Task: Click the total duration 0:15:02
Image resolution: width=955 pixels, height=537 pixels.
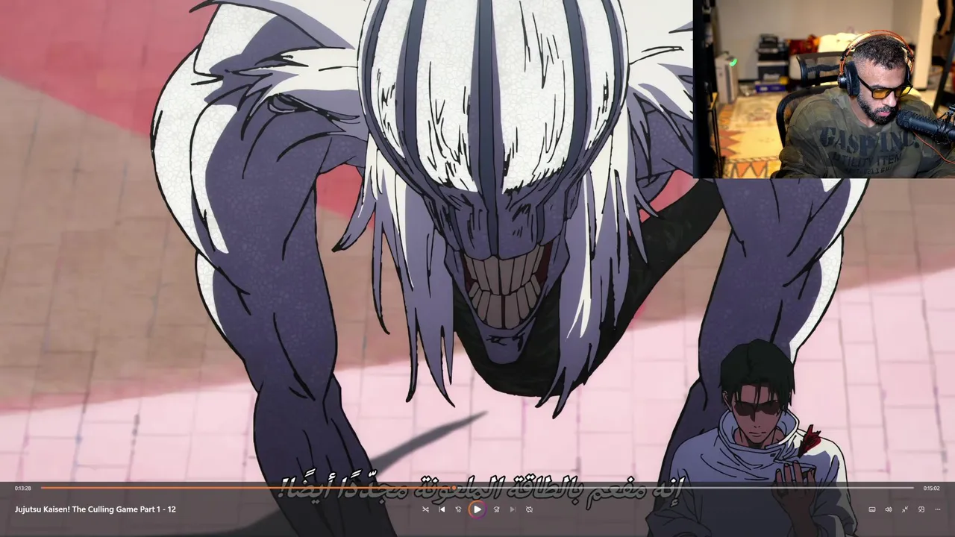Action: coord(931,489)
